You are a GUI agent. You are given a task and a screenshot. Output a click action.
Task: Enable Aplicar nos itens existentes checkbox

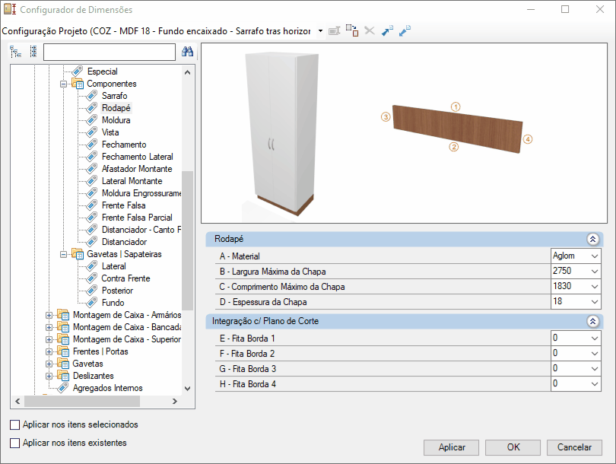[x=15, y=443]
